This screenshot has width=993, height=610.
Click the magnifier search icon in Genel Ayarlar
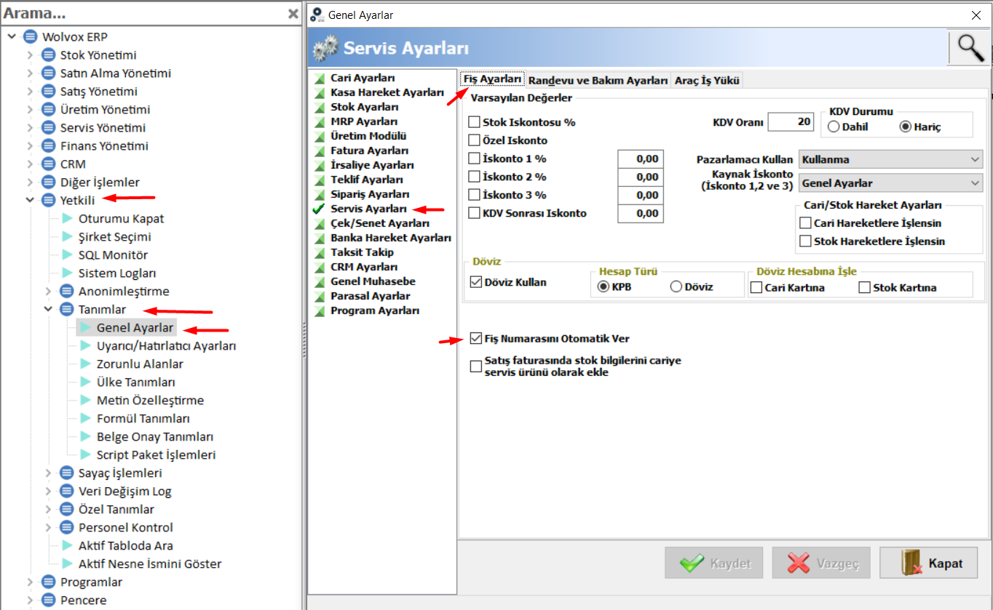970,47
